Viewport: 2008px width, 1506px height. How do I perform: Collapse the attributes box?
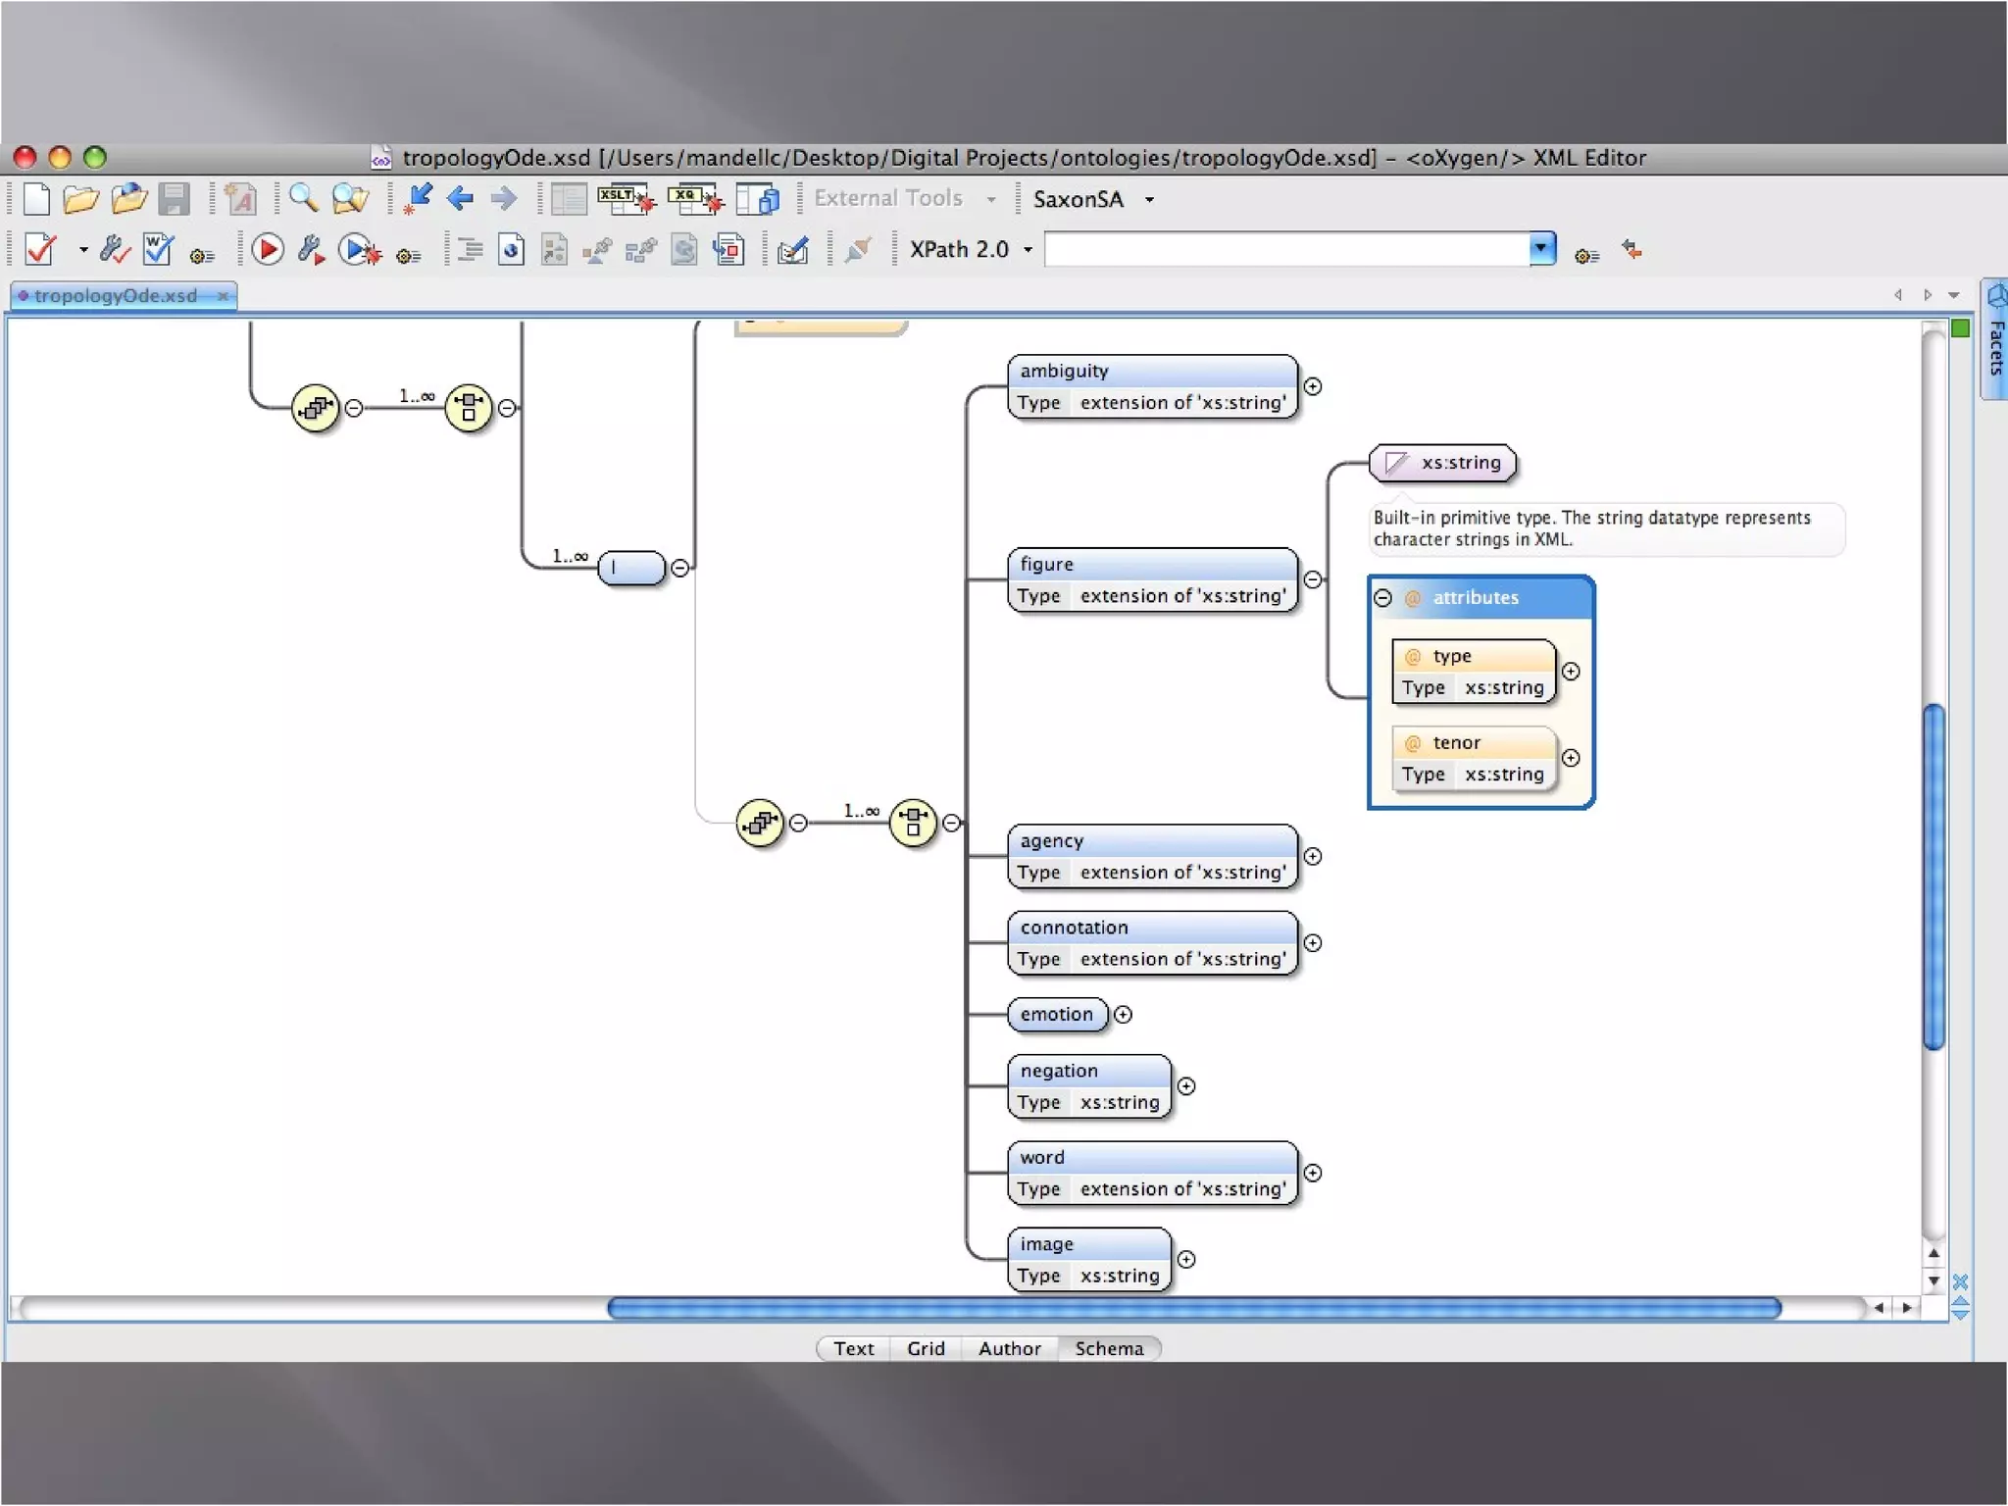pos(1382,597)
